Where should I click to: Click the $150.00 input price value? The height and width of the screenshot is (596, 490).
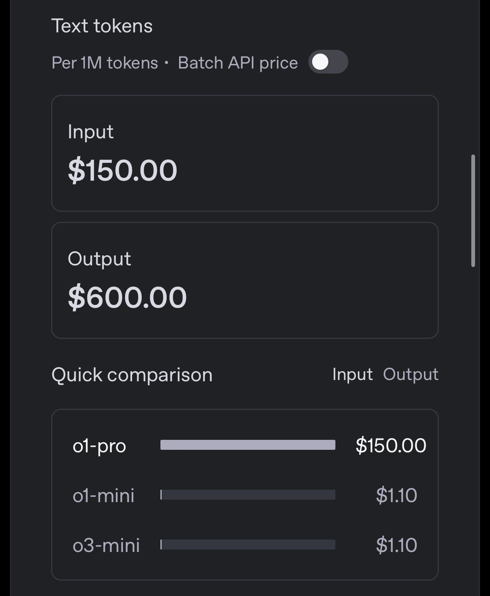tap(123, 171)
